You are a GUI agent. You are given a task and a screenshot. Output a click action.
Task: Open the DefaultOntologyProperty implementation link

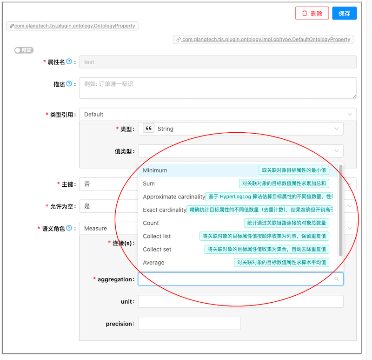click(266, 39)
